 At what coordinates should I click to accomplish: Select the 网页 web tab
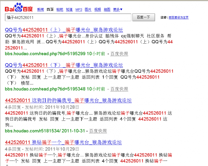coord(50,10)
